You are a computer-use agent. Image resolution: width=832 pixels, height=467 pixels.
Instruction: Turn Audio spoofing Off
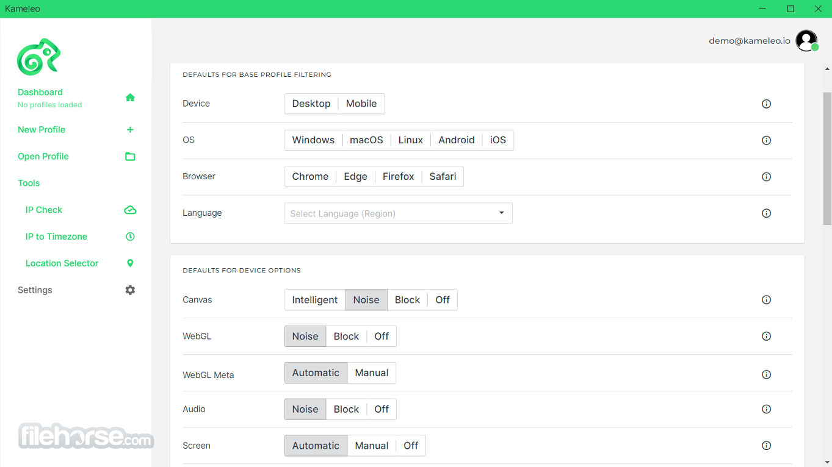(382, 410)
